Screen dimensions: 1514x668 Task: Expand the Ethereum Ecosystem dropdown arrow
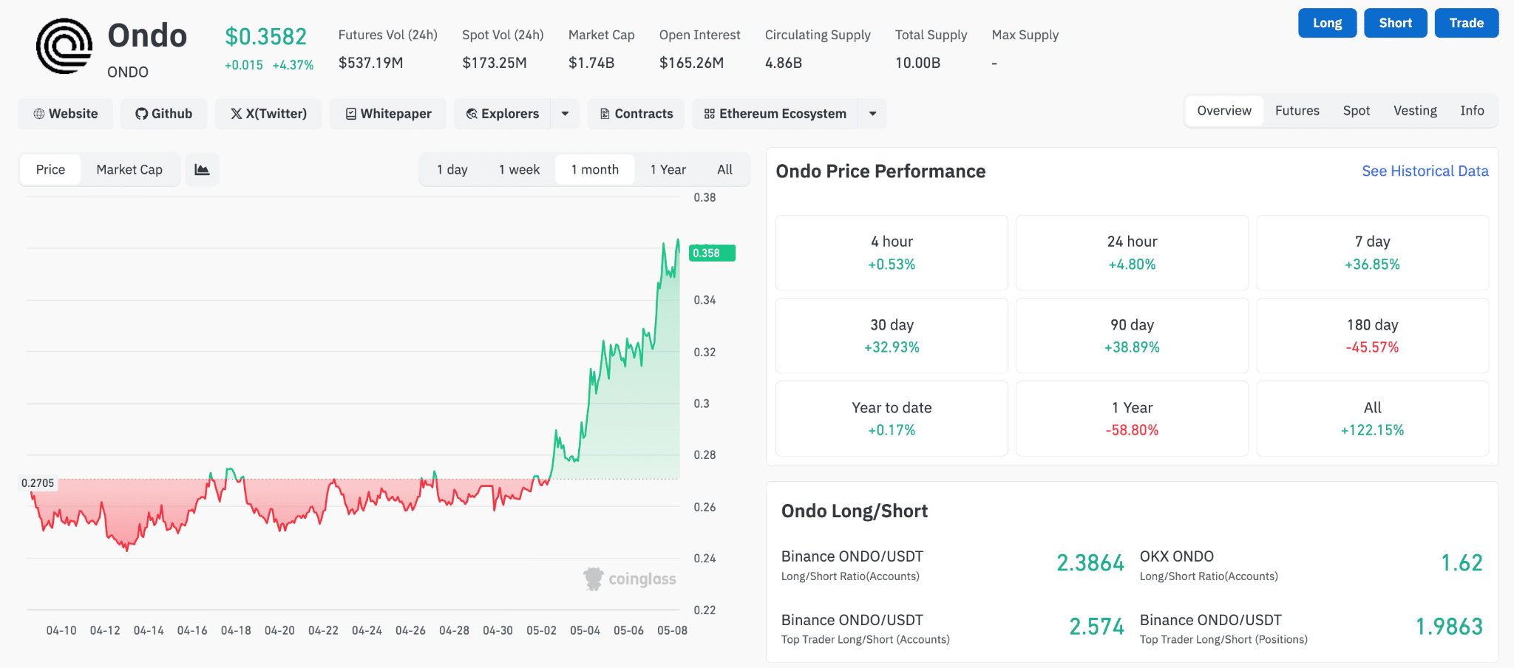point(873,114)
